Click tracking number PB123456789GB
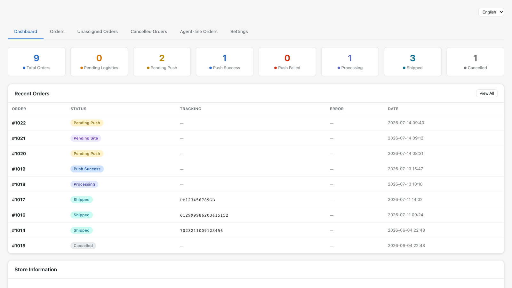This screenshot has height=288, width=512. 197,200
